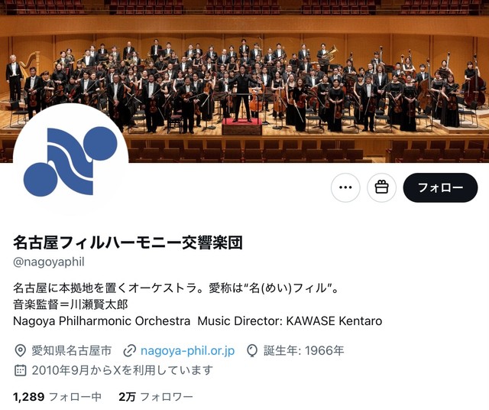Click the balloon birth year icon

point(252,350)
